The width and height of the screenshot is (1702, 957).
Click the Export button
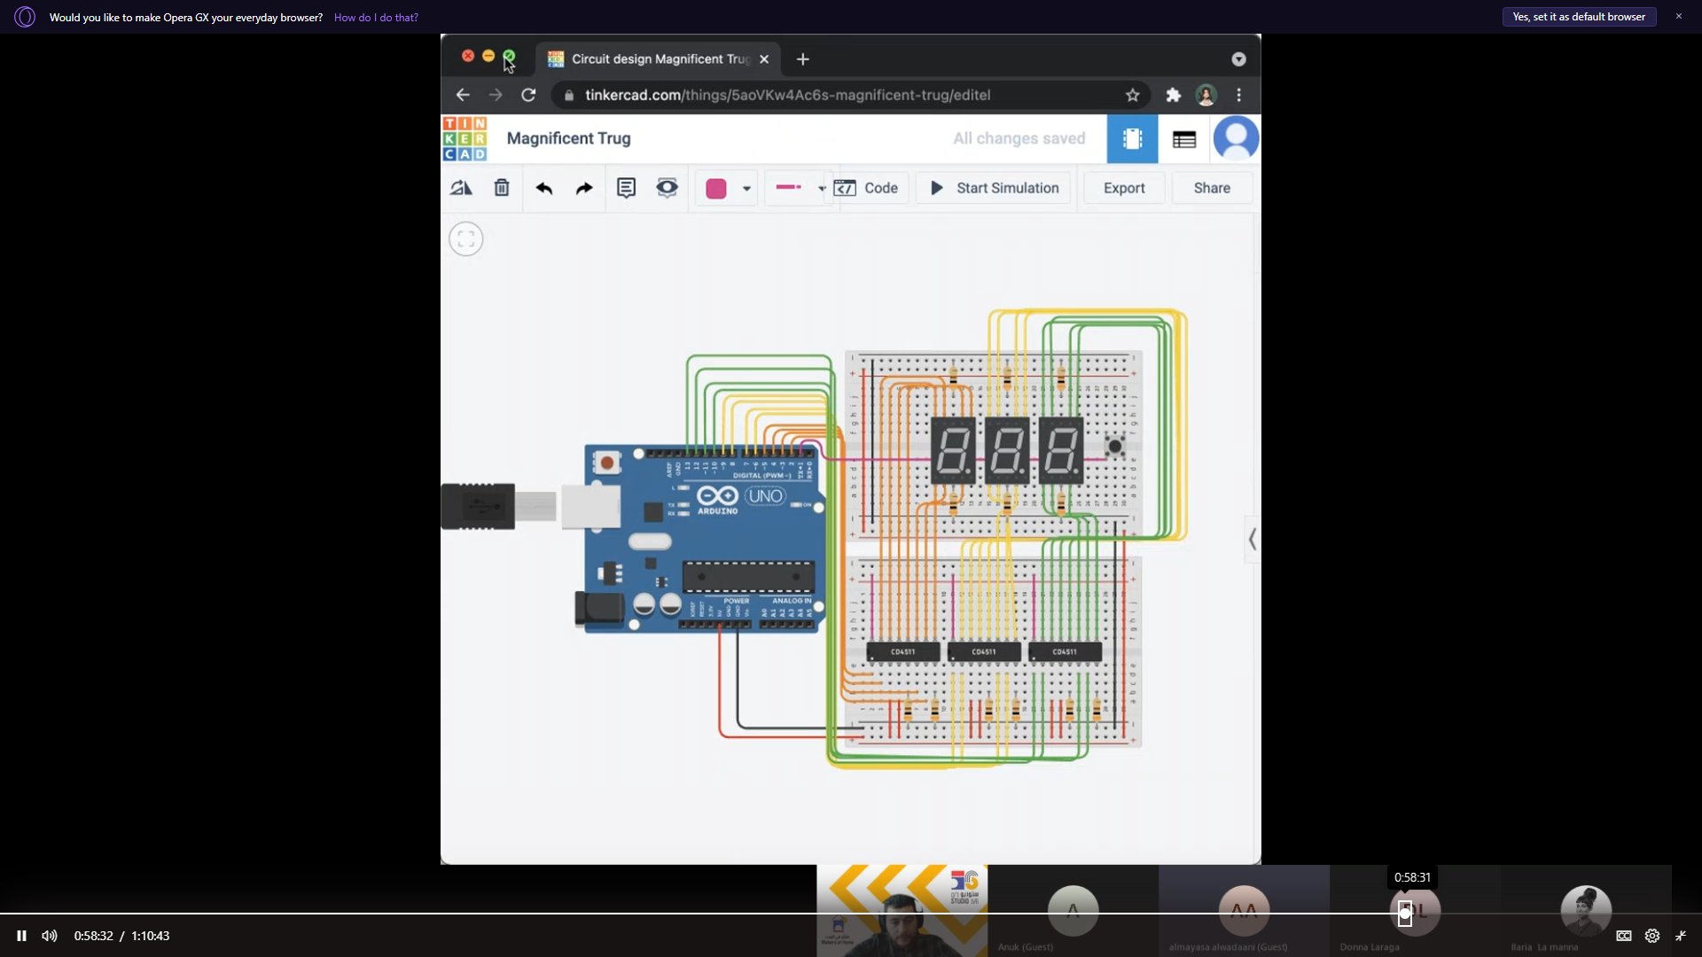coord(1124,188)
